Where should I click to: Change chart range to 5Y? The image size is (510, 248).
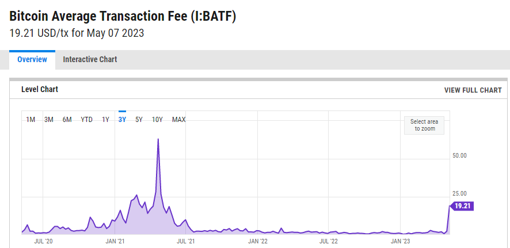pos(139,120)
